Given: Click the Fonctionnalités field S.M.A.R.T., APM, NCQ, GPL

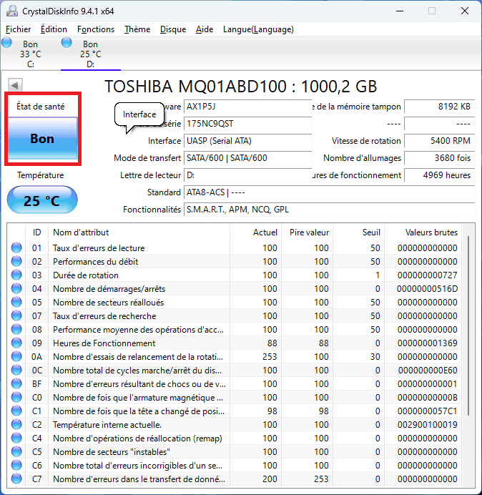Looking at the screenshot, I should [x=329, y=210].
